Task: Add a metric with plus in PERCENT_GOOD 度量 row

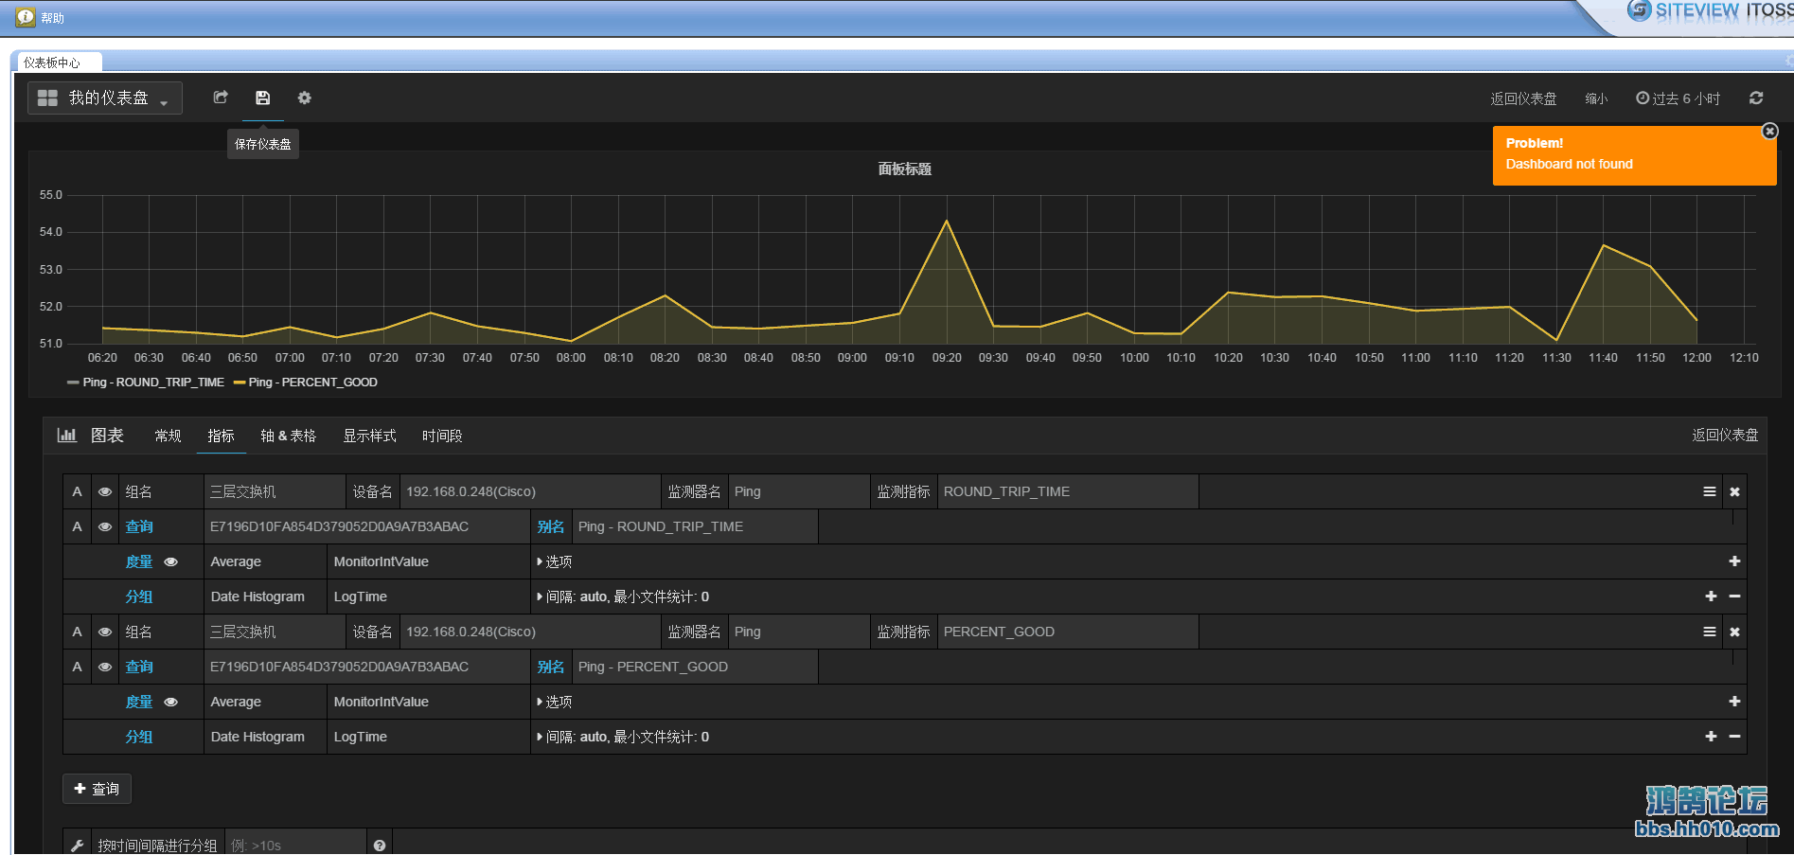Action: click(1734, 702)
